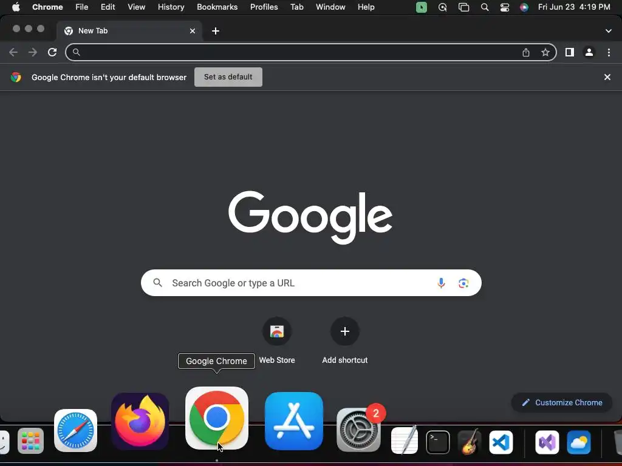Go forward with the forward arrow
622x466 pixels.
click(x=33, y=52)
